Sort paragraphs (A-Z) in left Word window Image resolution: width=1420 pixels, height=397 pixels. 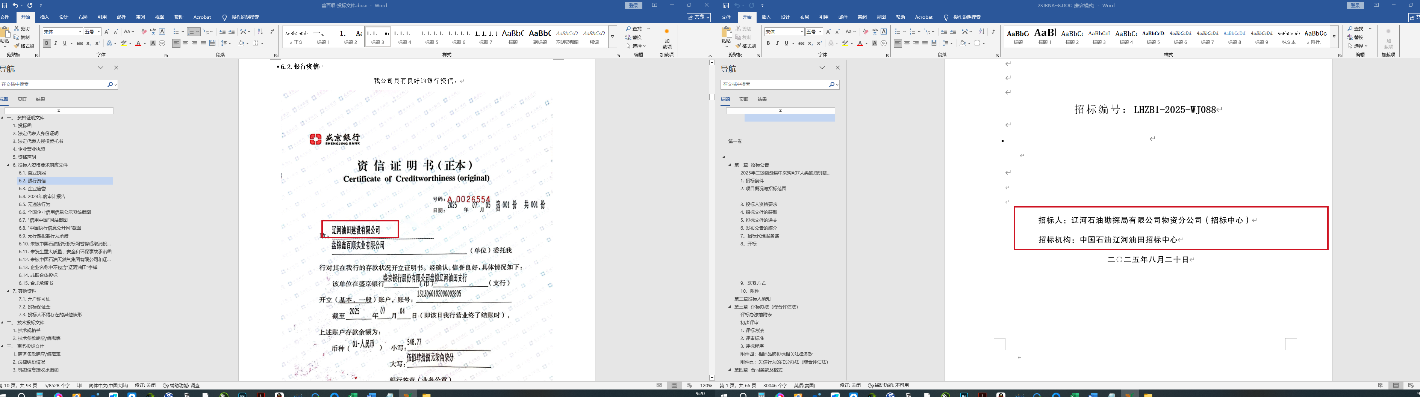(x=260, y=32)
